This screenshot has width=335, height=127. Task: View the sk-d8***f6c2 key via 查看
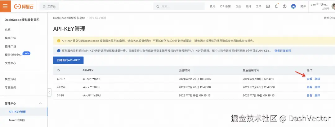click(309, 79)
